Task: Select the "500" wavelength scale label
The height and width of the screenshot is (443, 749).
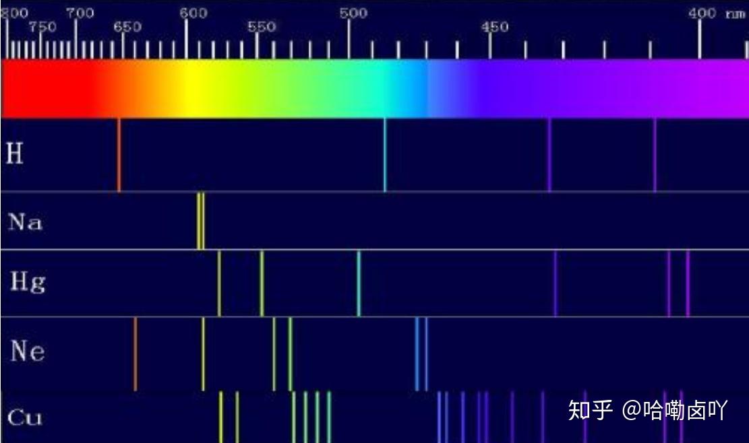Action: [x=353, y=13]
